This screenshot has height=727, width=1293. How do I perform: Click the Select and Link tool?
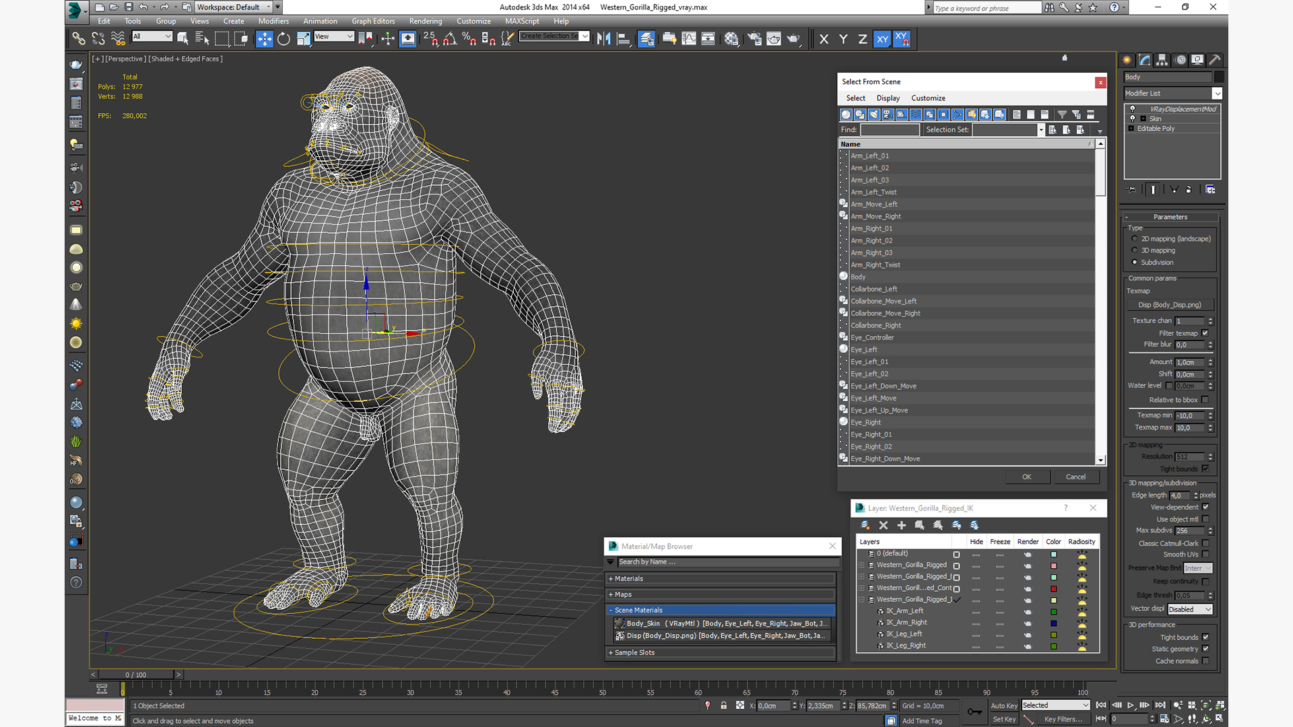pos(79,39)
